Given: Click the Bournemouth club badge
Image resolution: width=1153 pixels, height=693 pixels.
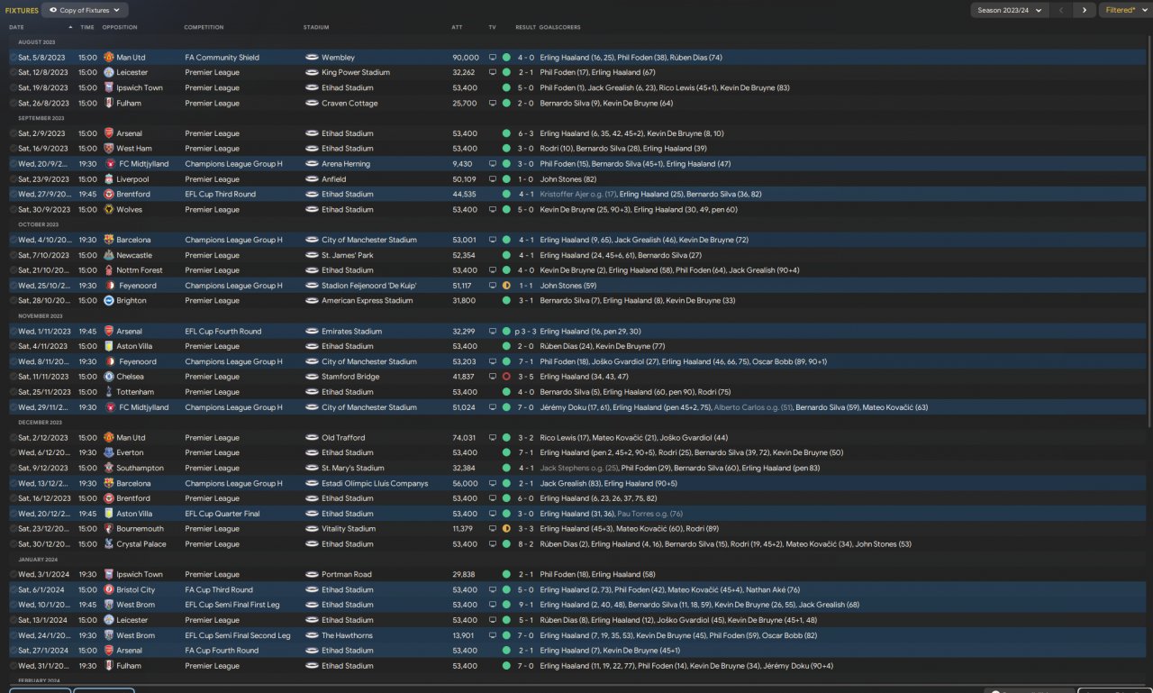Looking at the screenshot, I should click(x=109, y=529).
